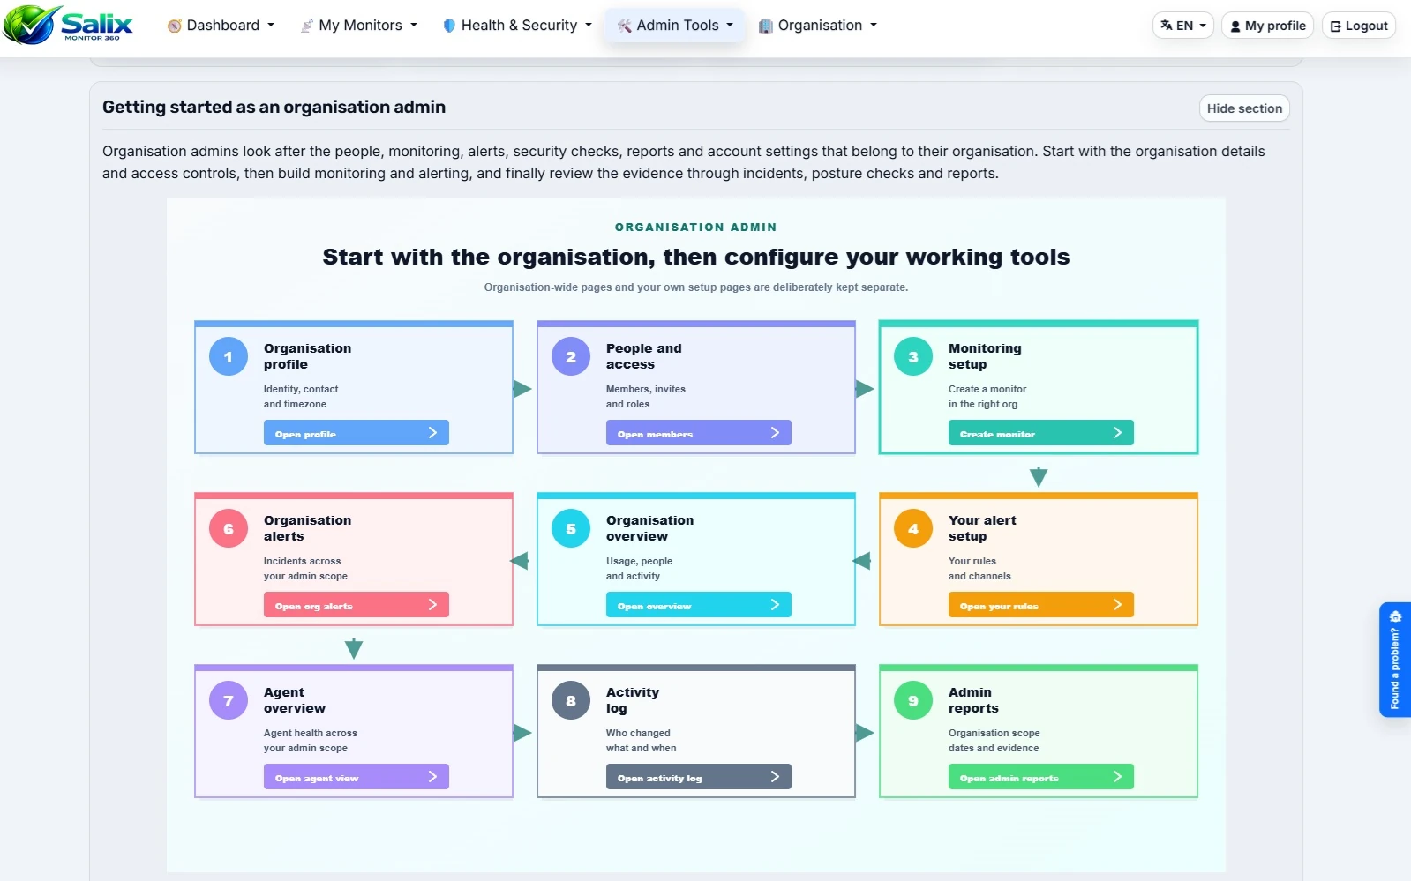Expand the Organisation dropdown caret
The width and height of the screenshot is (1411, 881).
874,26
